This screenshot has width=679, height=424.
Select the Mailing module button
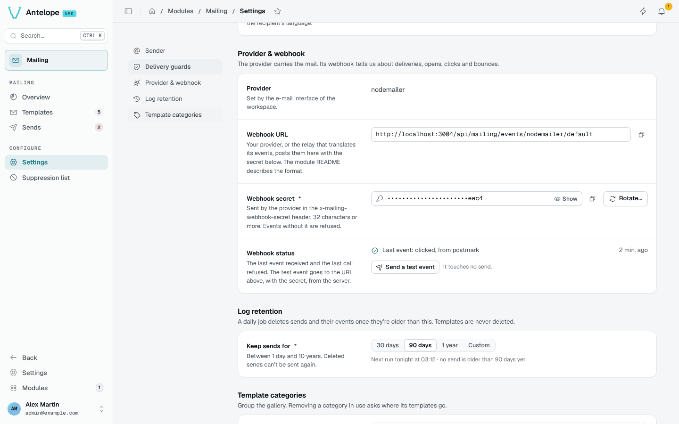(56, 60)
